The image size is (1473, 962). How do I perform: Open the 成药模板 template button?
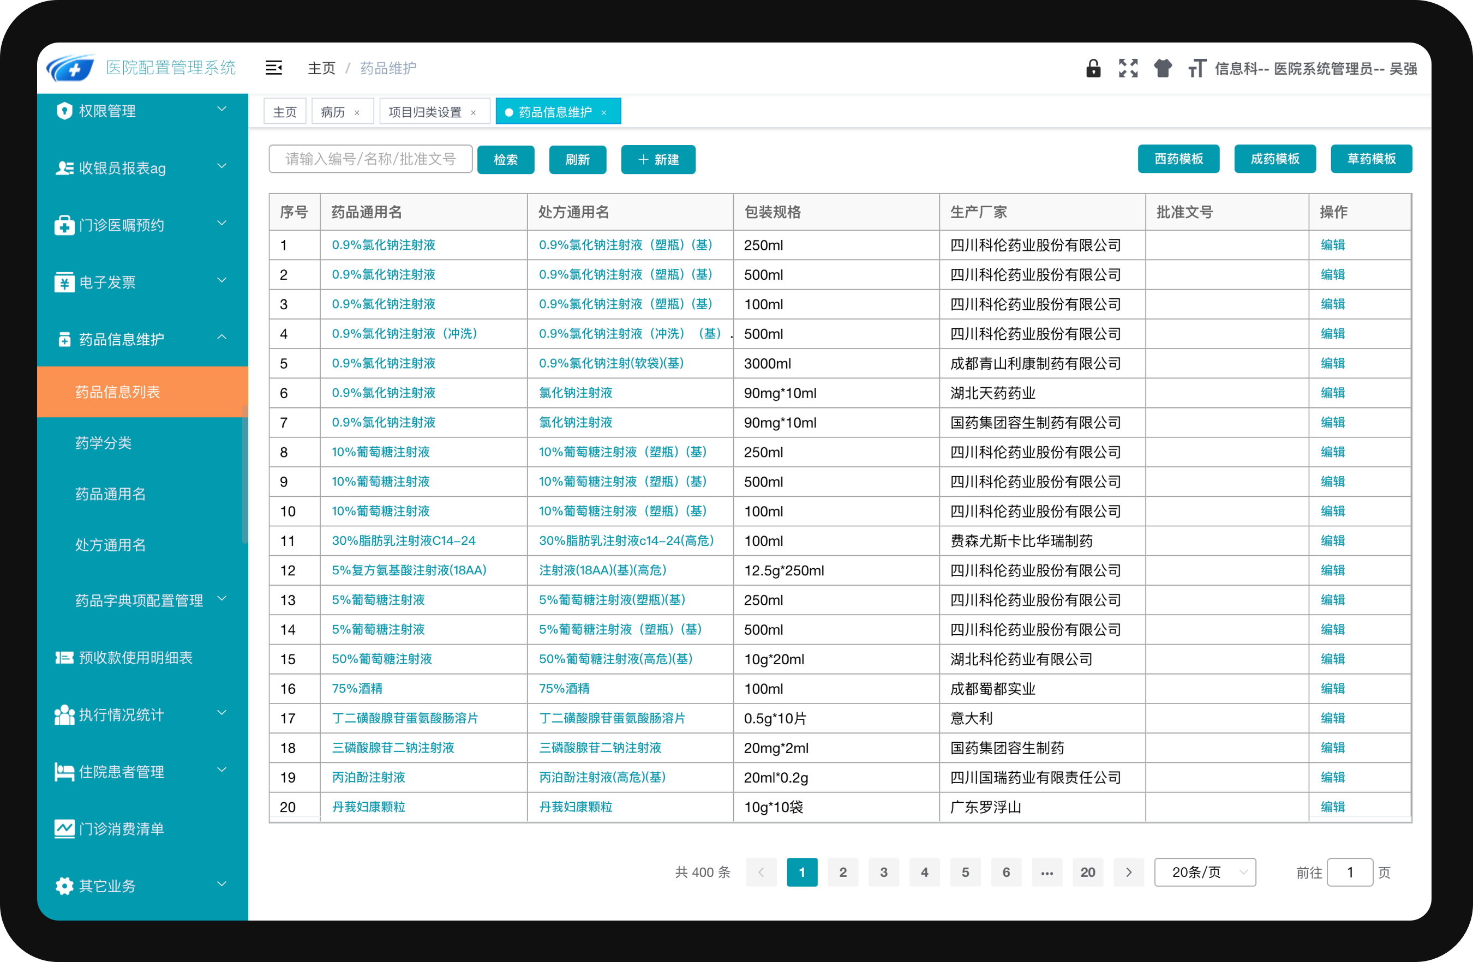pyautogui.click(x=1274, y=159)
